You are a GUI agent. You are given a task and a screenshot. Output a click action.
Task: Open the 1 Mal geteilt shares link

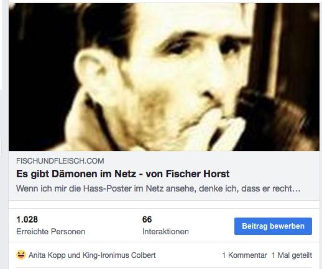coord(292,255)
